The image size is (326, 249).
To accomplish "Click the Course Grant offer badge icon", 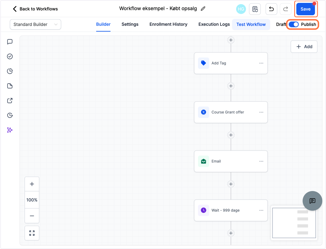I will click(203, 112).
